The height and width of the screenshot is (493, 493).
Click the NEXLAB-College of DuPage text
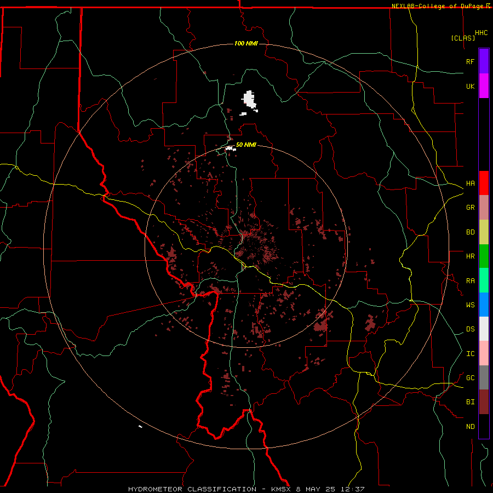click(437, 6)
